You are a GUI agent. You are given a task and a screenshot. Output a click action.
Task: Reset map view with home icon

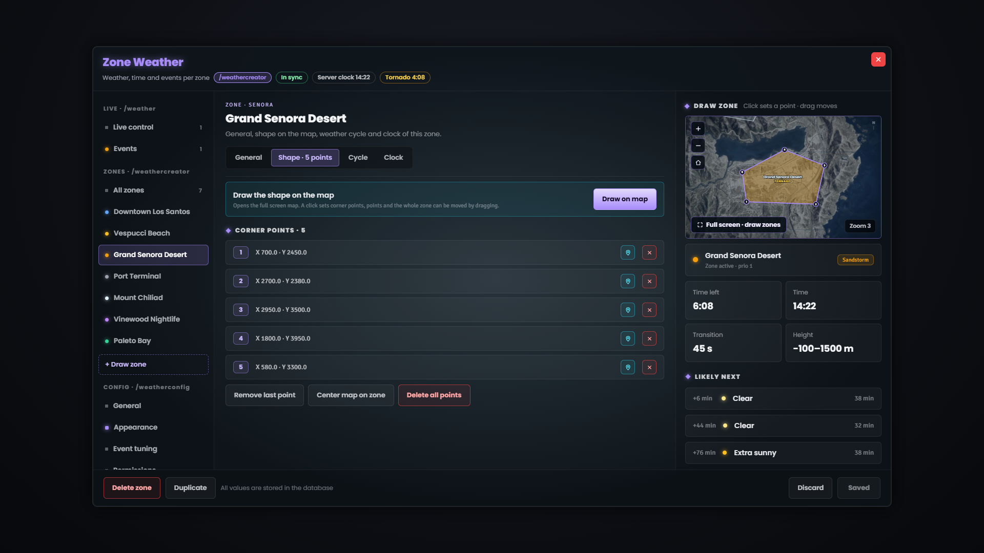coord(698,162)
